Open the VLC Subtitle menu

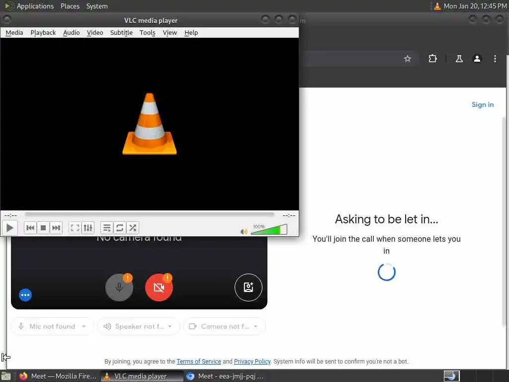121,32
